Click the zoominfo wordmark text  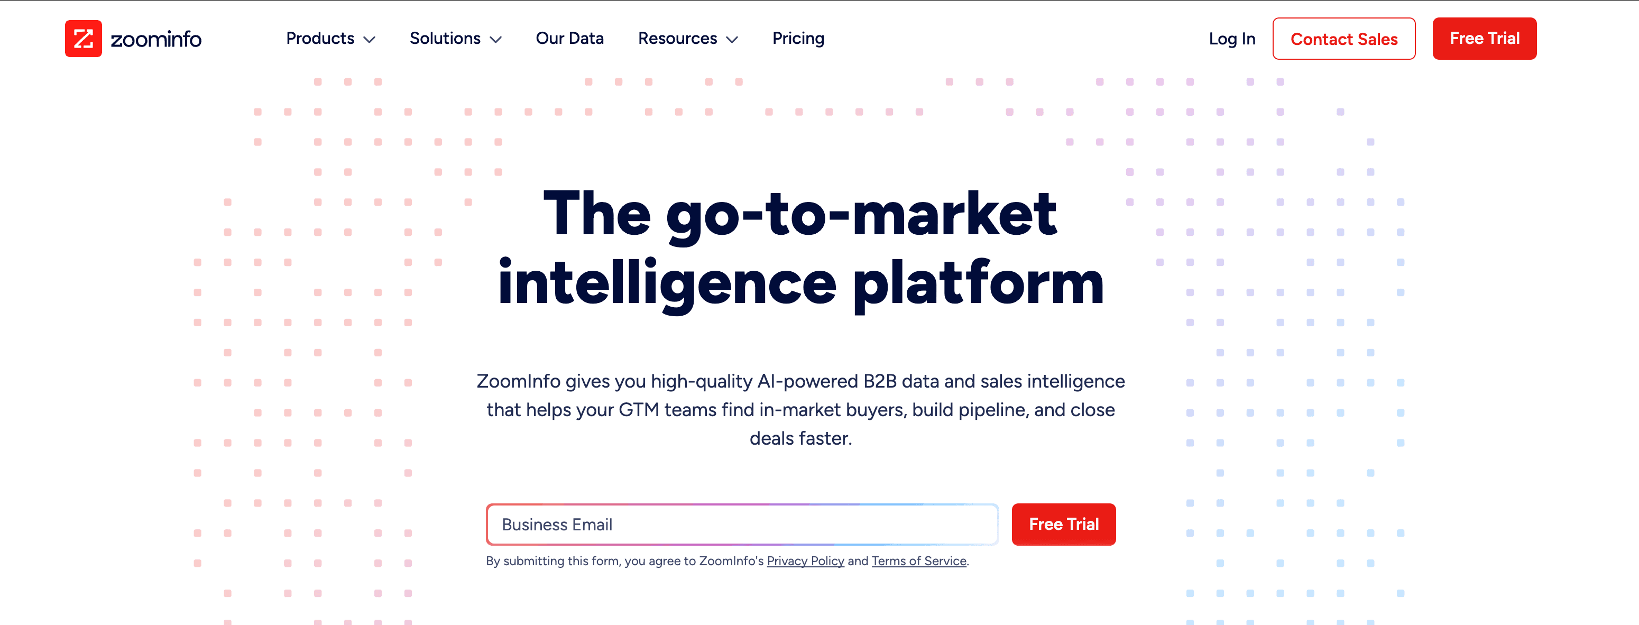(x=156, y=40)
